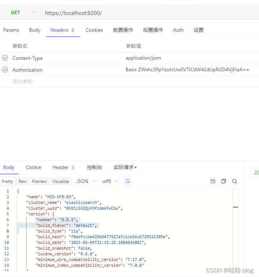The height and width of the screenshot is (277, 259).
Task: Select the Raw view mode
Action: [x=23, y=181]
